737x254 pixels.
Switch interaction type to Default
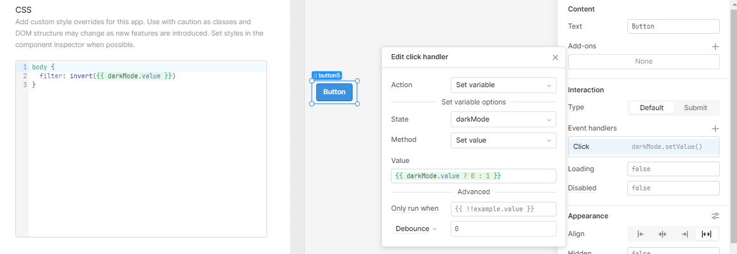[652, 108]
